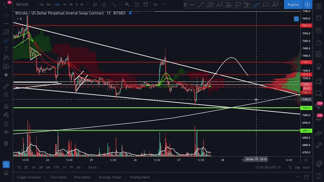
Task: Select the long position measurement tool
Action: click(229, 5)
